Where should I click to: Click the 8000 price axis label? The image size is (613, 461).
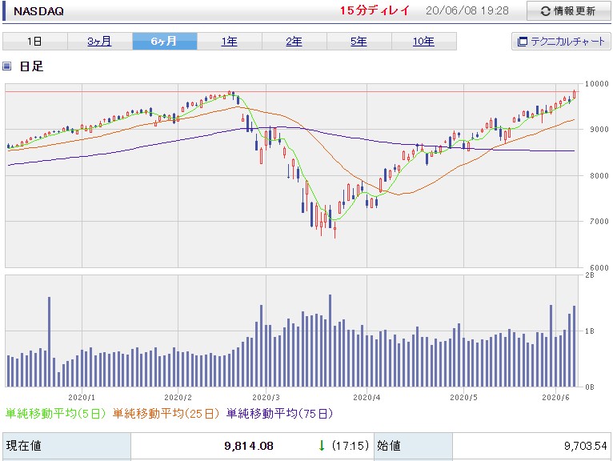point(599,175)
